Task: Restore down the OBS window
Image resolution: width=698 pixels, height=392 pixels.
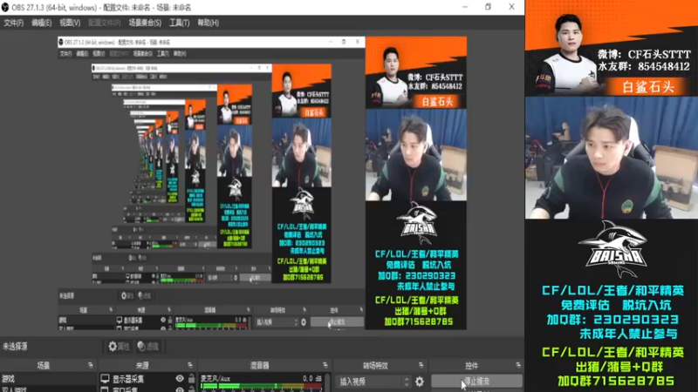Action: click(x=488, y=7)
